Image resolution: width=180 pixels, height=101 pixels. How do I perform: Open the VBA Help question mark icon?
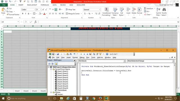click(107, 54)
